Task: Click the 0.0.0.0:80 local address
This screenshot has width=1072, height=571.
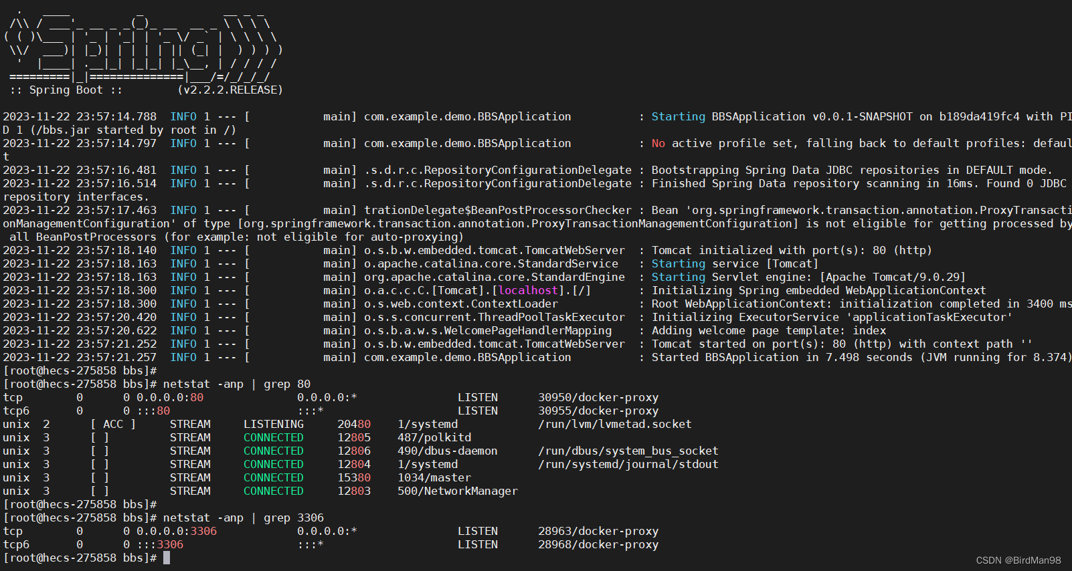Action: click(x=170, y=397)
